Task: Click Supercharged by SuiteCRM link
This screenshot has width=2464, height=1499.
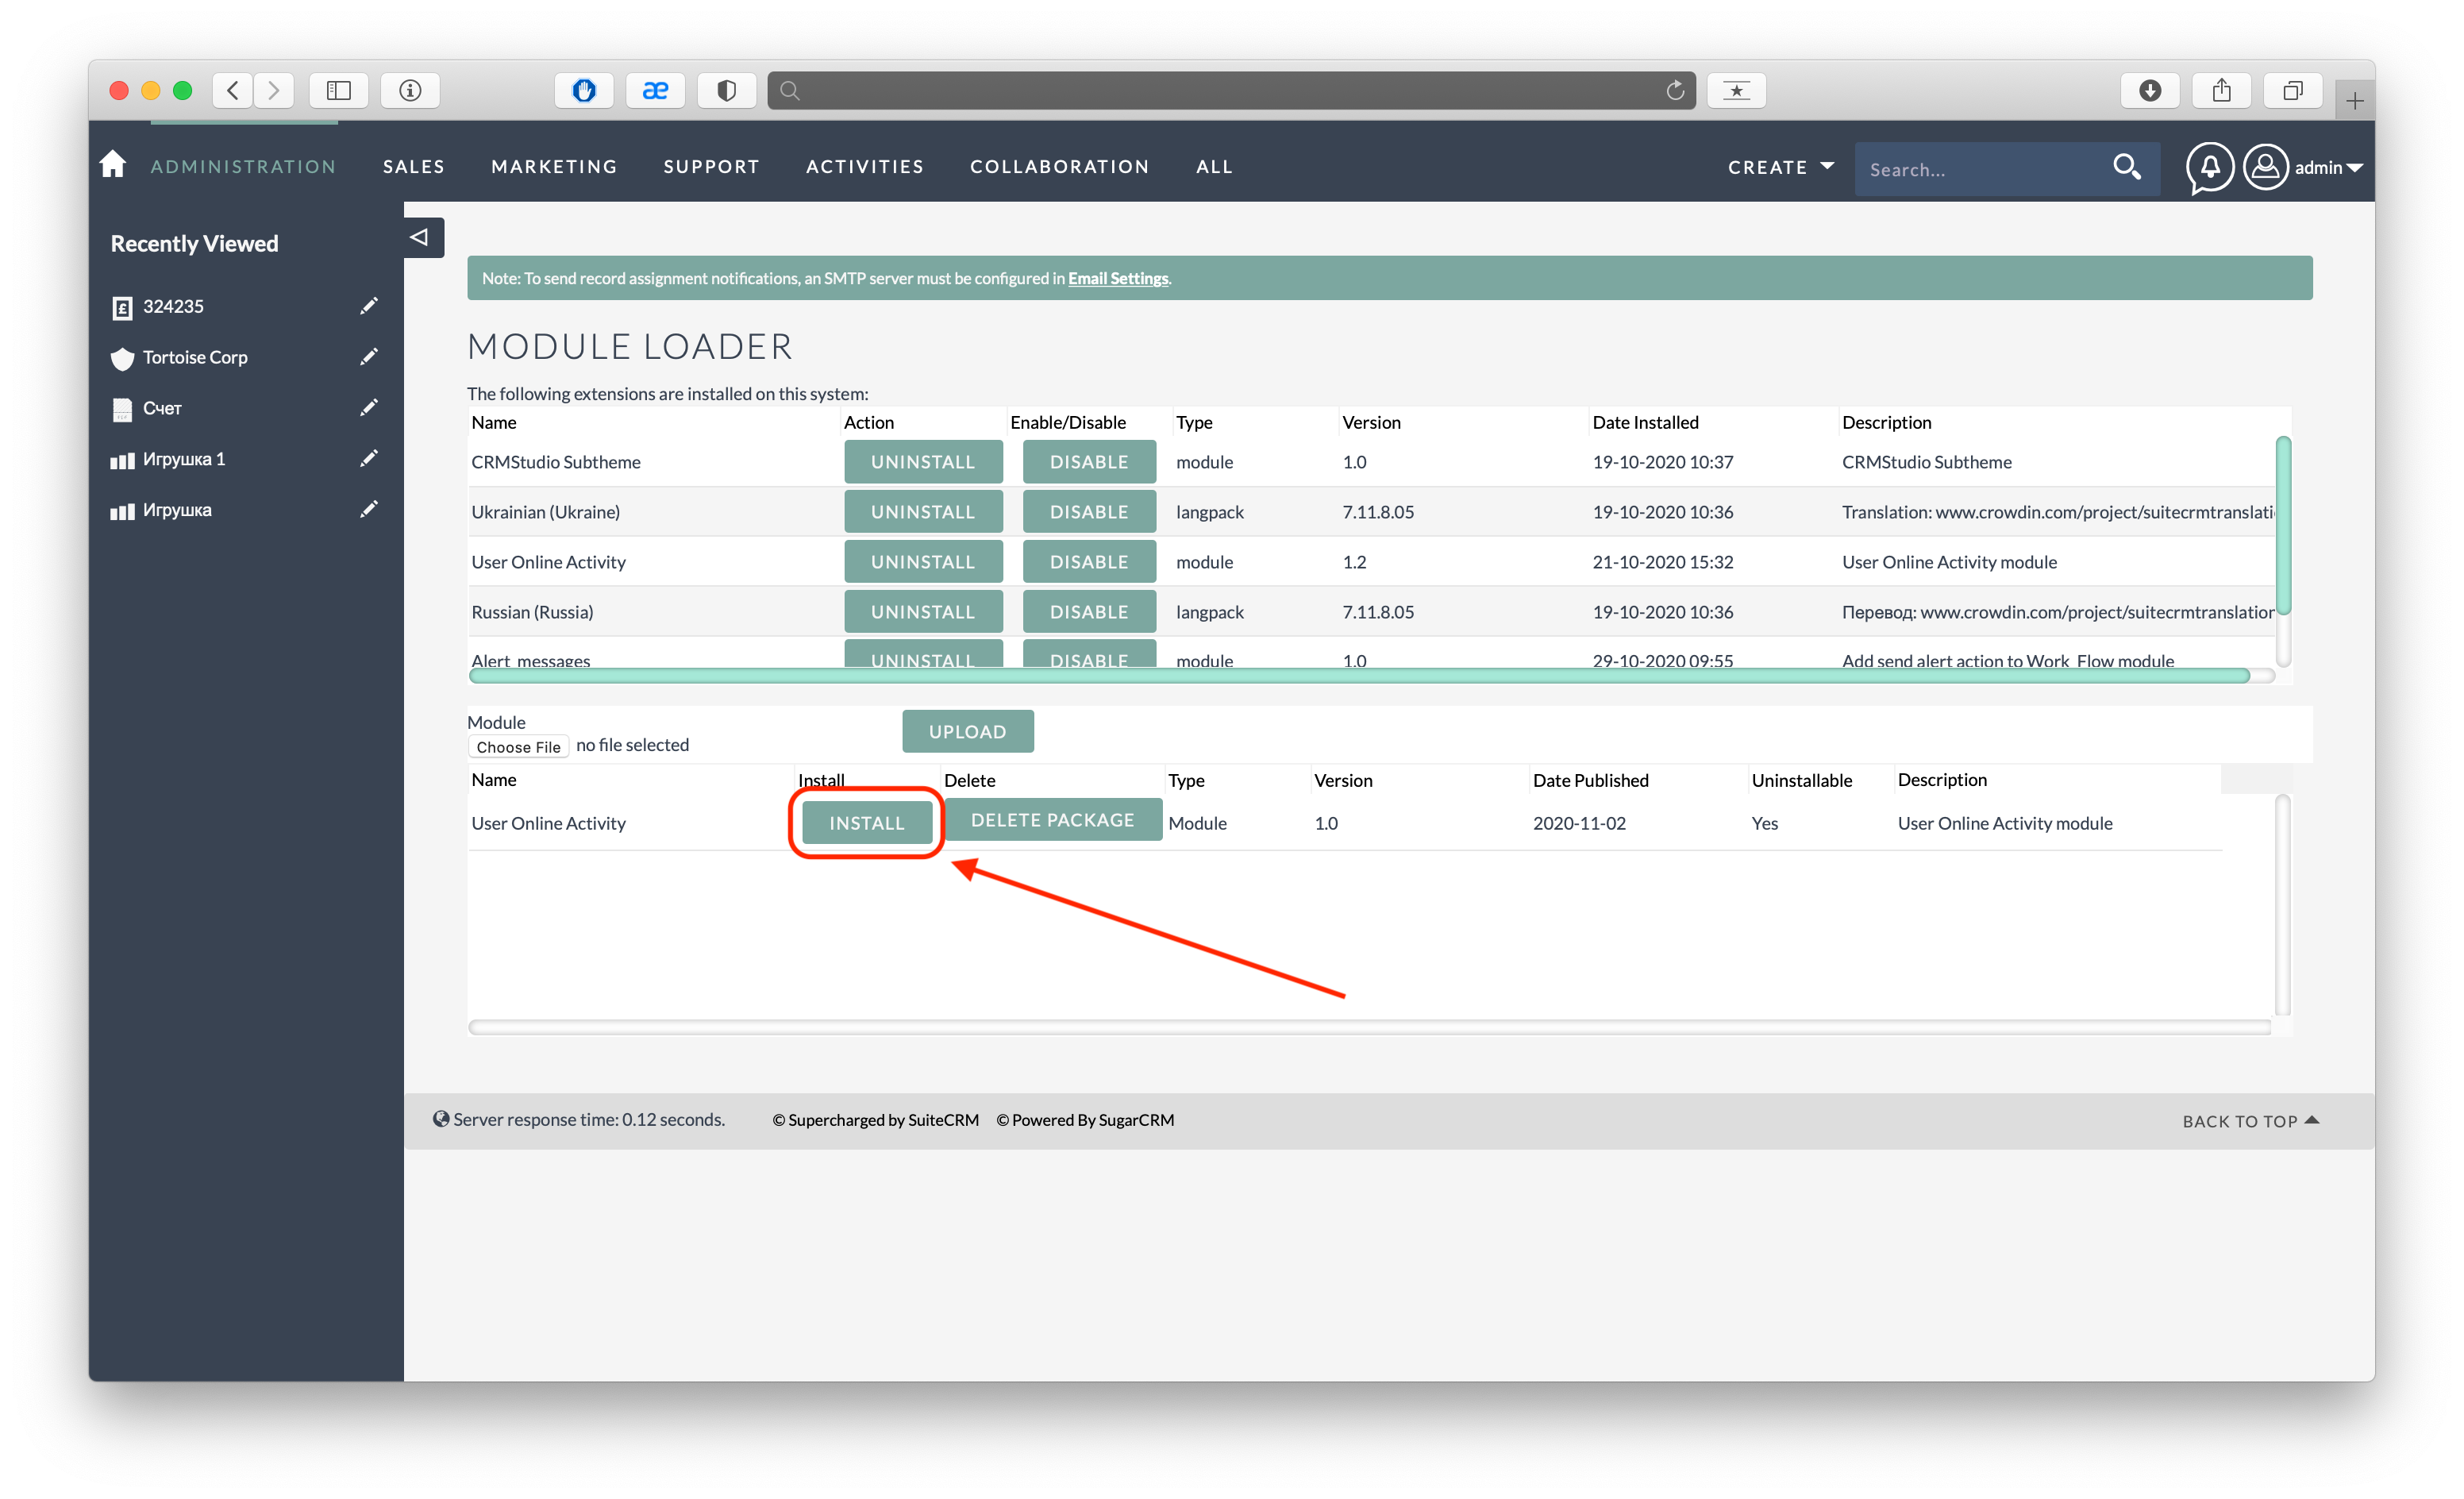Action: (876, 1120)
